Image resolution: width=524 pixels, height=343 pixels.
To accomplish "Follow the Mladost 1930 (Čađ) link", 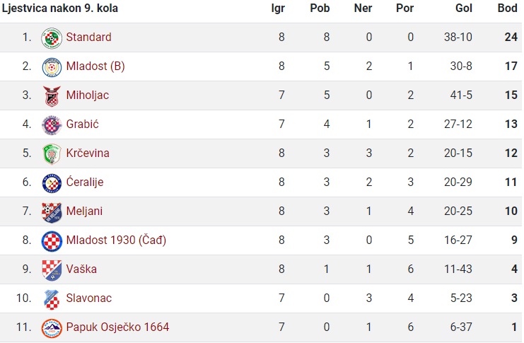I will pyautogui.click(x=116, y=240).
